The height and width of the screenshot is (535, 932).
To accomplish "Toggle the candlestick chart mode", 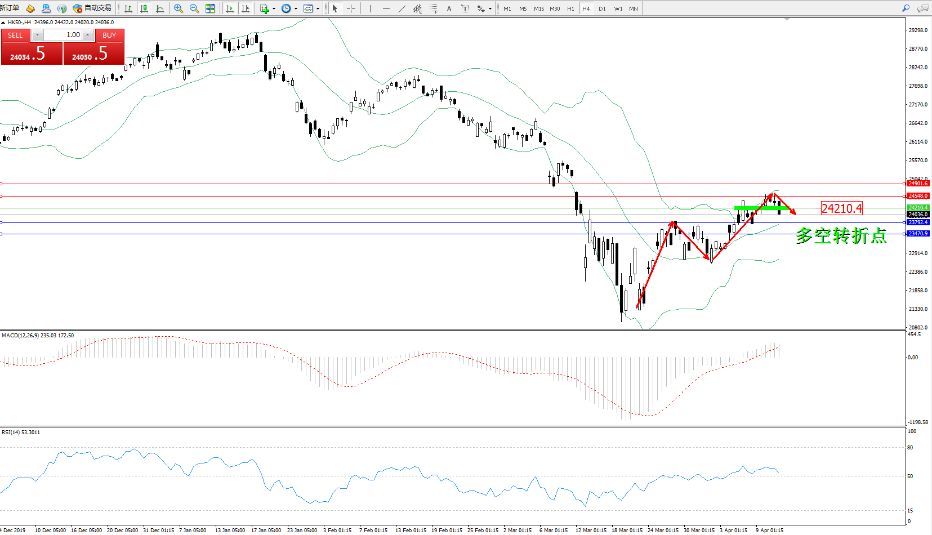I will point(144,8).
